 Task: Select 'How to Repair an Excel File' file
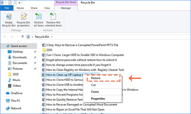(x=73, y=110)
